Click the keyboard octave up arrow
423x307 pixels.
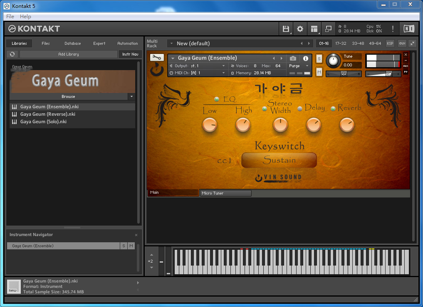[151, 255]
